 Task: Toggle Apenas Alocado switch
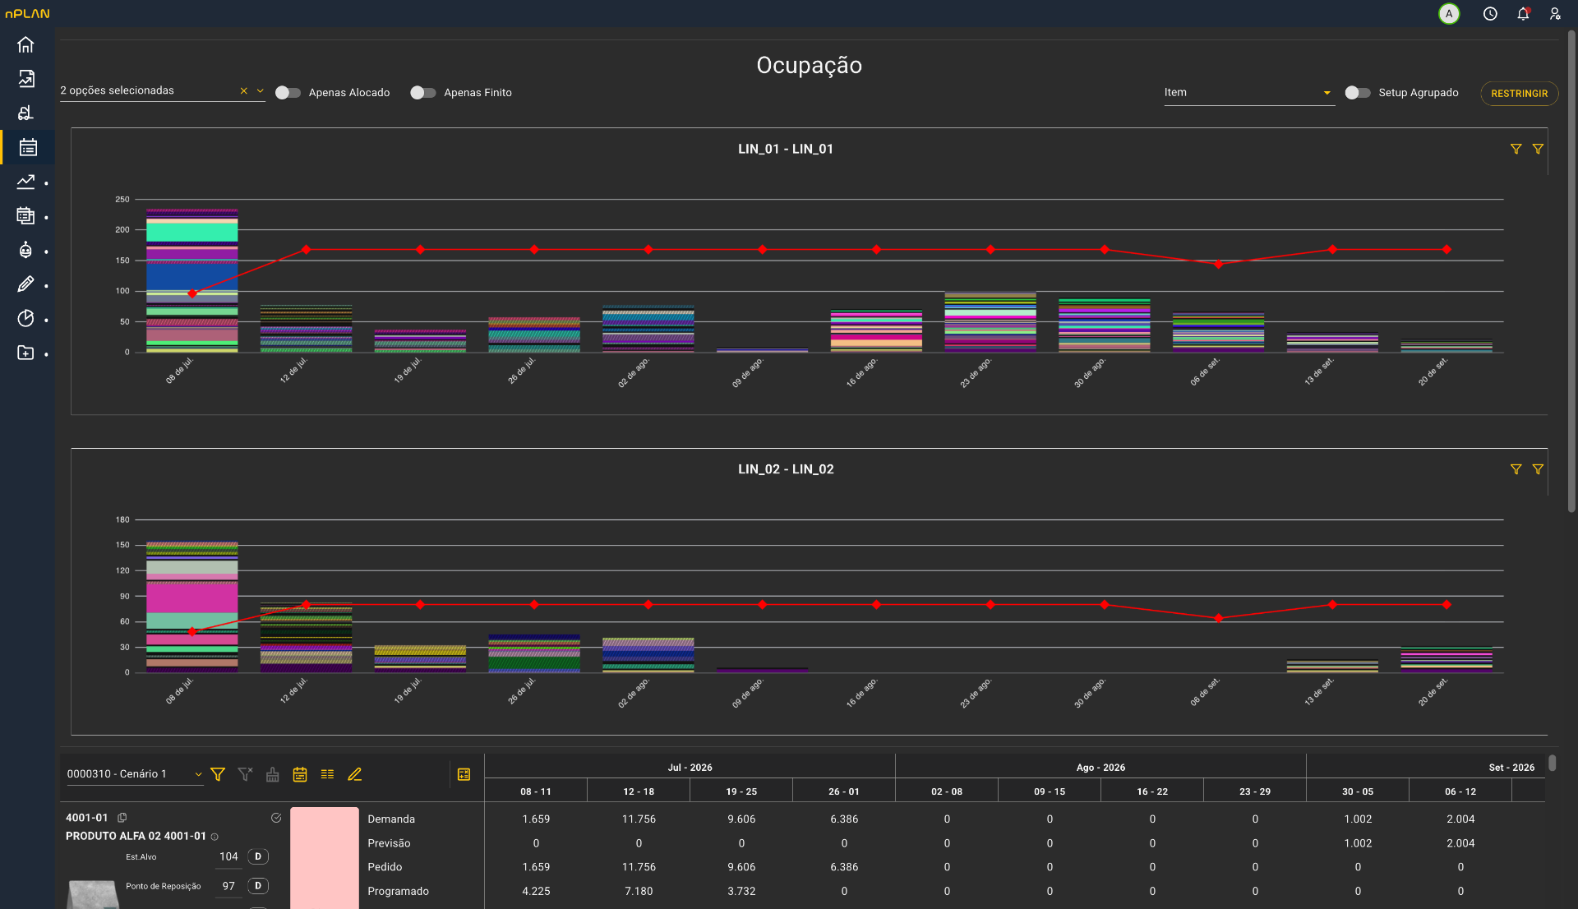tap(288, 93)
